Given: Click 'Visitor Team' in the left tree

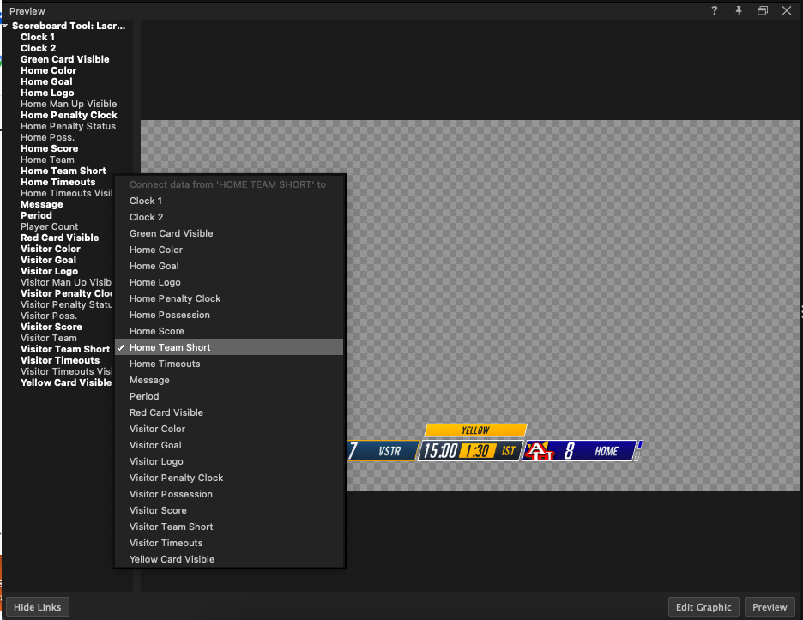Looking at the screenshot, I should (49, 339).
